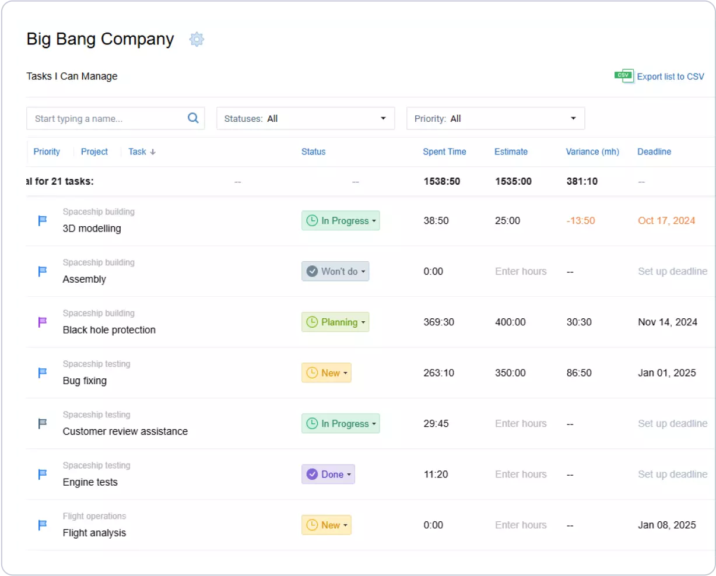Image resolution: width=716 pixels, height=576 pixels.
Task: Click the clock icon in 3D modelling's In Progress badge
Action: coord(311,220)
